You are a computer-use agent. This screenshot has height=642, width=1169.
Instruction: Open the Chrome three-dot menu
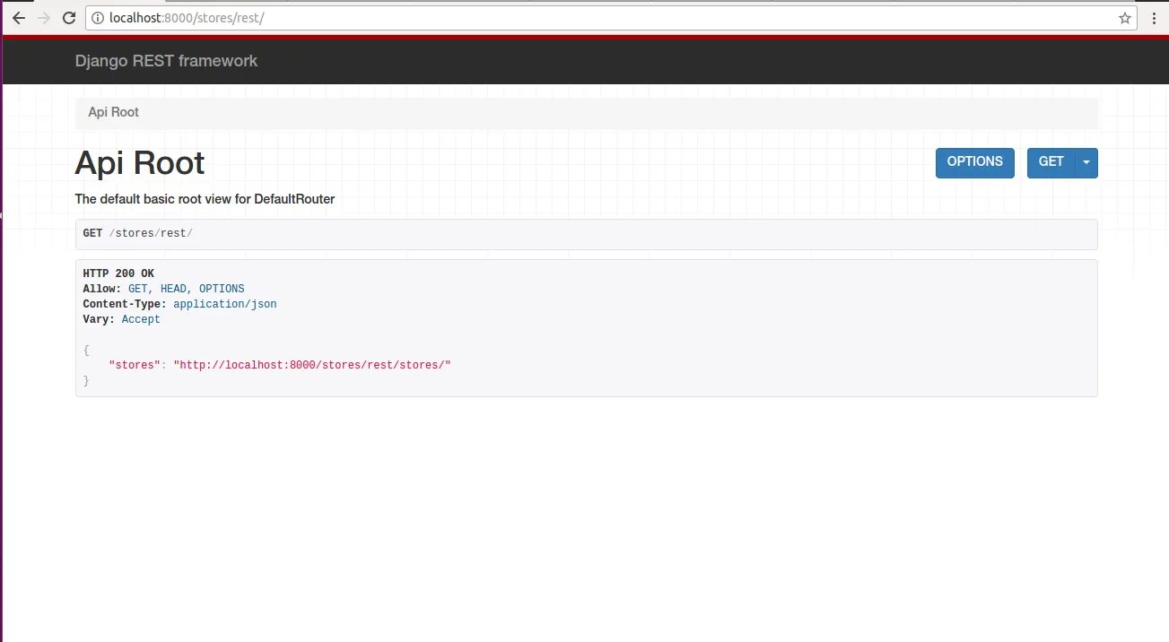pyautogui.click(x=1153, y=18)
